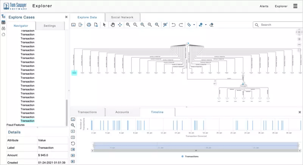This screenshot has width=303, height=165.
Task: Click the print icon in graph toolbar
Action: (89, 25)
